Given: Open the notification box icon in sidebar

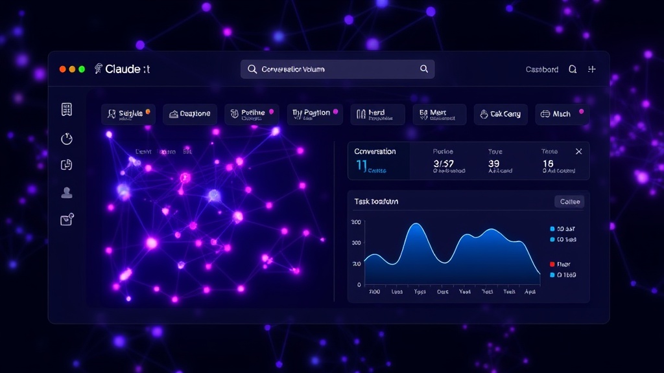Looking at the screenshot, I should click(67, 219).
